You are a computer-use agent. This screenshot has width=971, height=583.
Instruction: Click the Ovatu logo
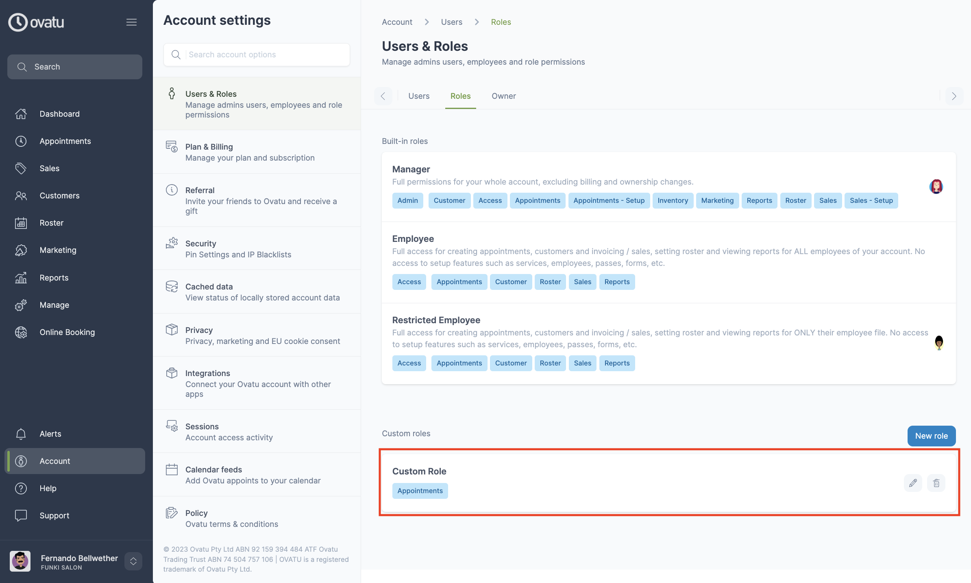point(36,22)
